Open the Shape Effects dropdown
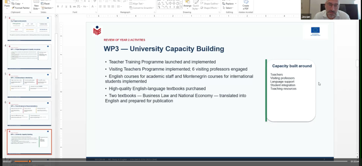 (210, 8)
